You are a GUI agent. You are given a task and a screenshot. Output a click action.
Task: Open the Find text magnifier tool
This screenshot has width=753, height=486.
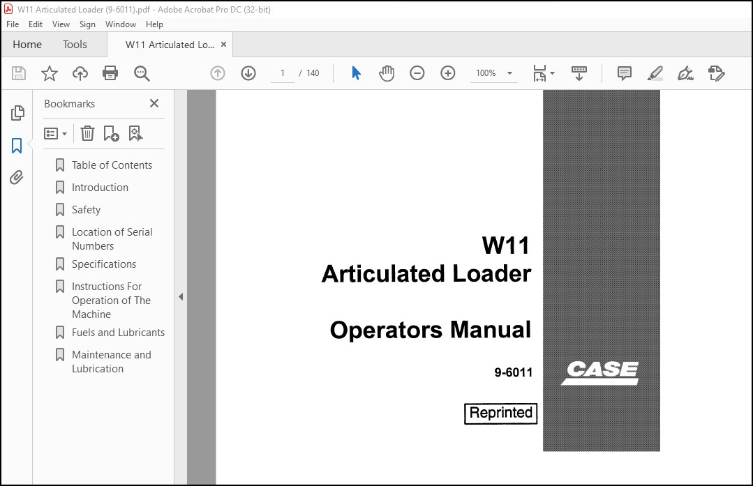[x=142, y=73]
